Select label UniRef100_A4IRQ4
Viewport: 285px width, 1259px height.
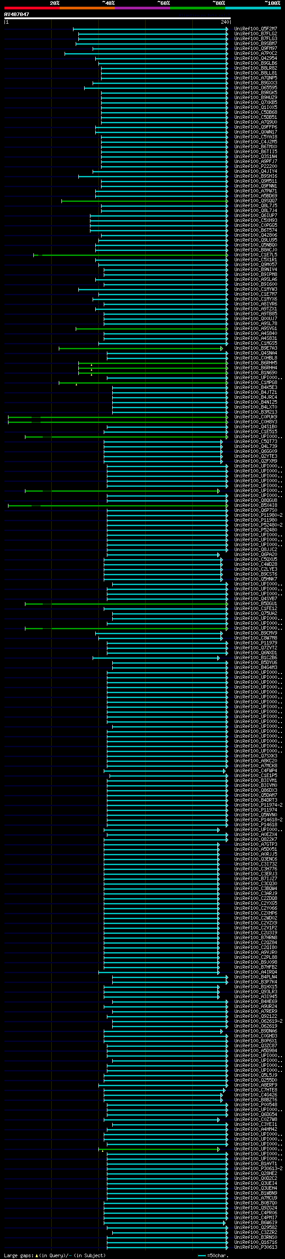pos(256,972)
